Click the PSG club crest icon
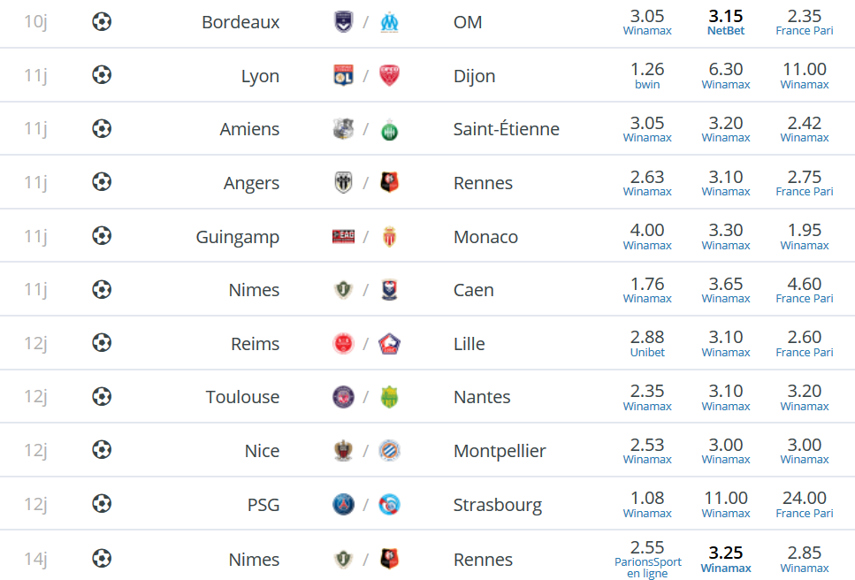The height and width of the screenshot is (580, 855). pos(344,505)
